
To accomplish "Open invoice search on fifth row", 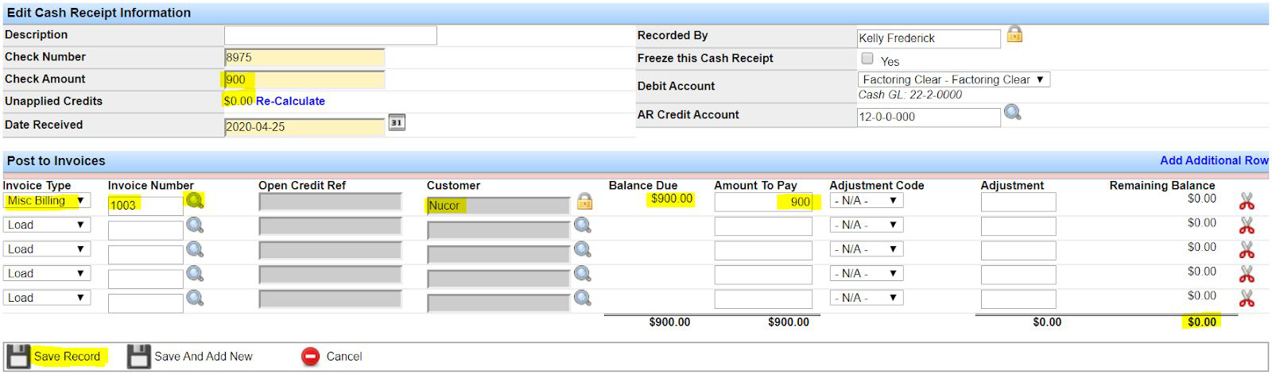I will (x=195, y=299).
